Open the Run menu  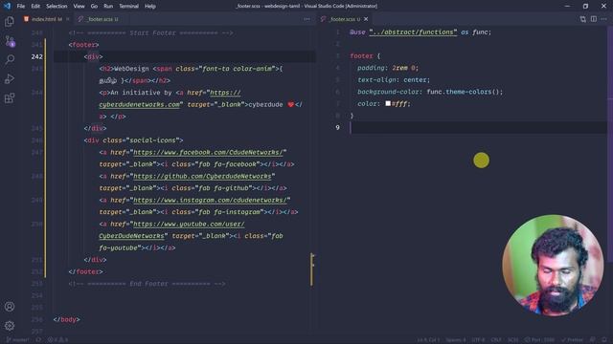108,6
